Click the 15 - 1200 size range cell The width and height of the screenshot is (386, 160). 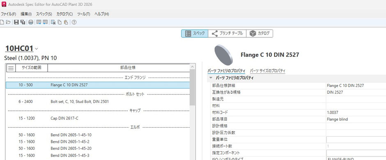pos(27,118)
